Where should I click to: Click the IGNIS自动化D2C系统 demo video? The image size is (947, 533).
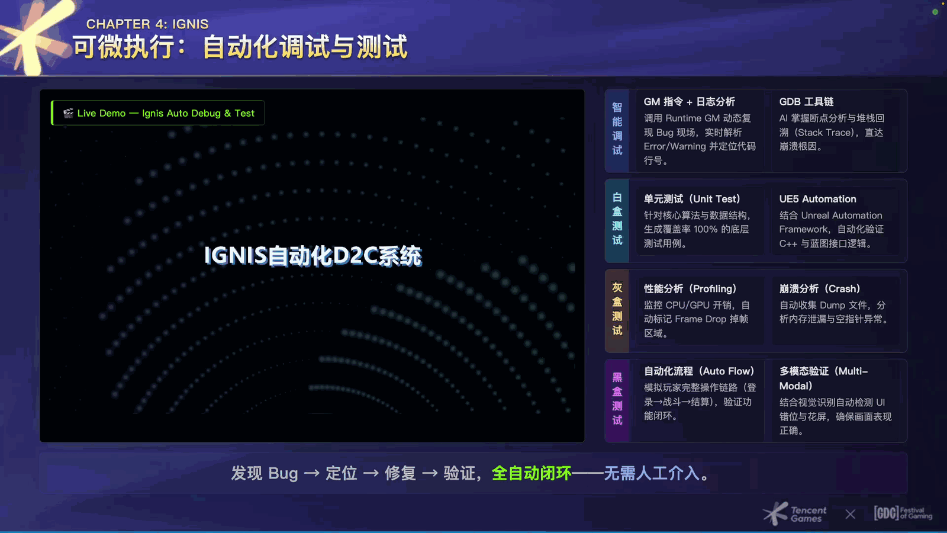312,265
